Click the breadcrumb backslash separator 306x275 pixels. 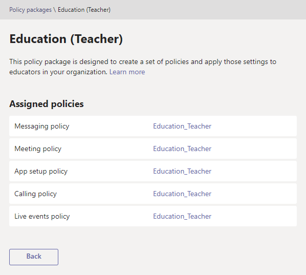coord(55,10)
